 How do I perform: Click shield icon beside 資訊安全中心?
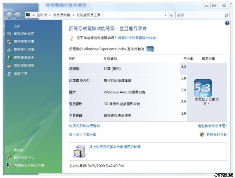coord(9,157)
